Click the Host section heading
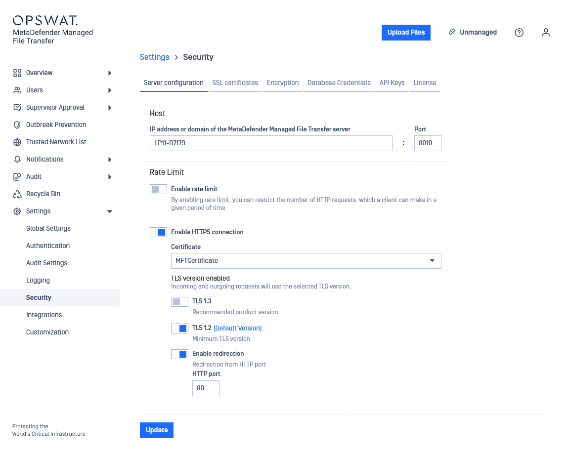 157,114
